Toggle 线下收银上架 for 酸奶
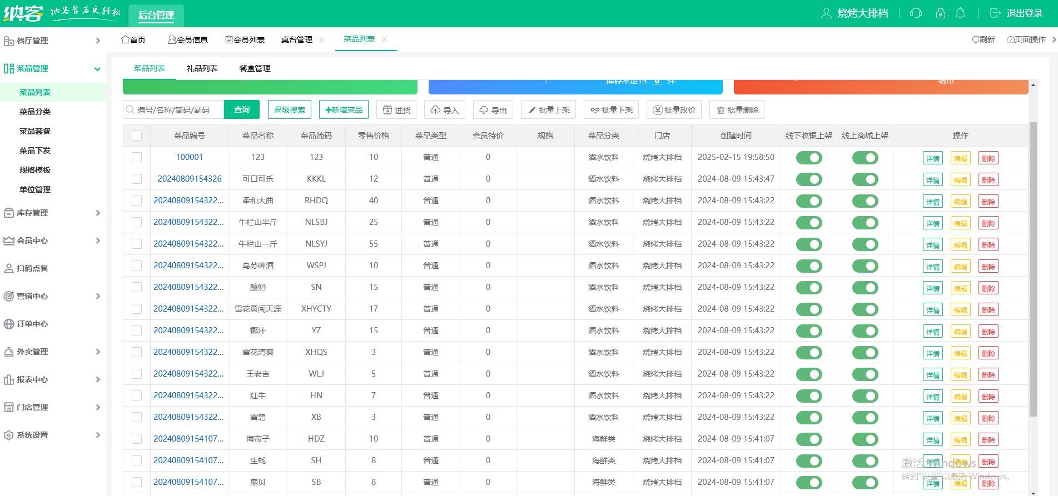Viewport: 1058px width, 496px height. coord(809,288)
